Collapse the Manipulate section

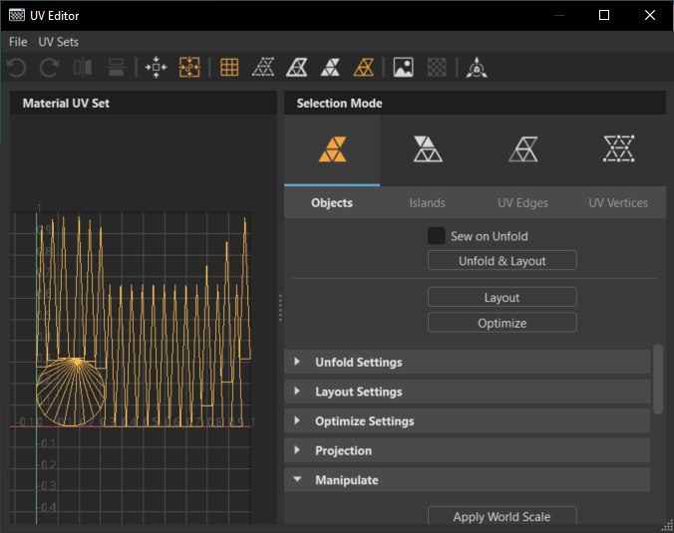468,480
